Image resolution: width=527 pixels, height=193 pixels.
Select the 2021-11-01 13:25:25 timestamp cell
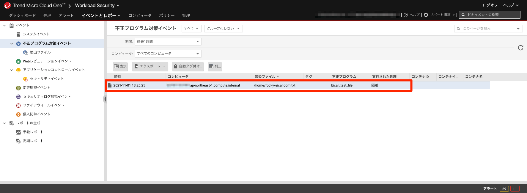coord(129,85)
